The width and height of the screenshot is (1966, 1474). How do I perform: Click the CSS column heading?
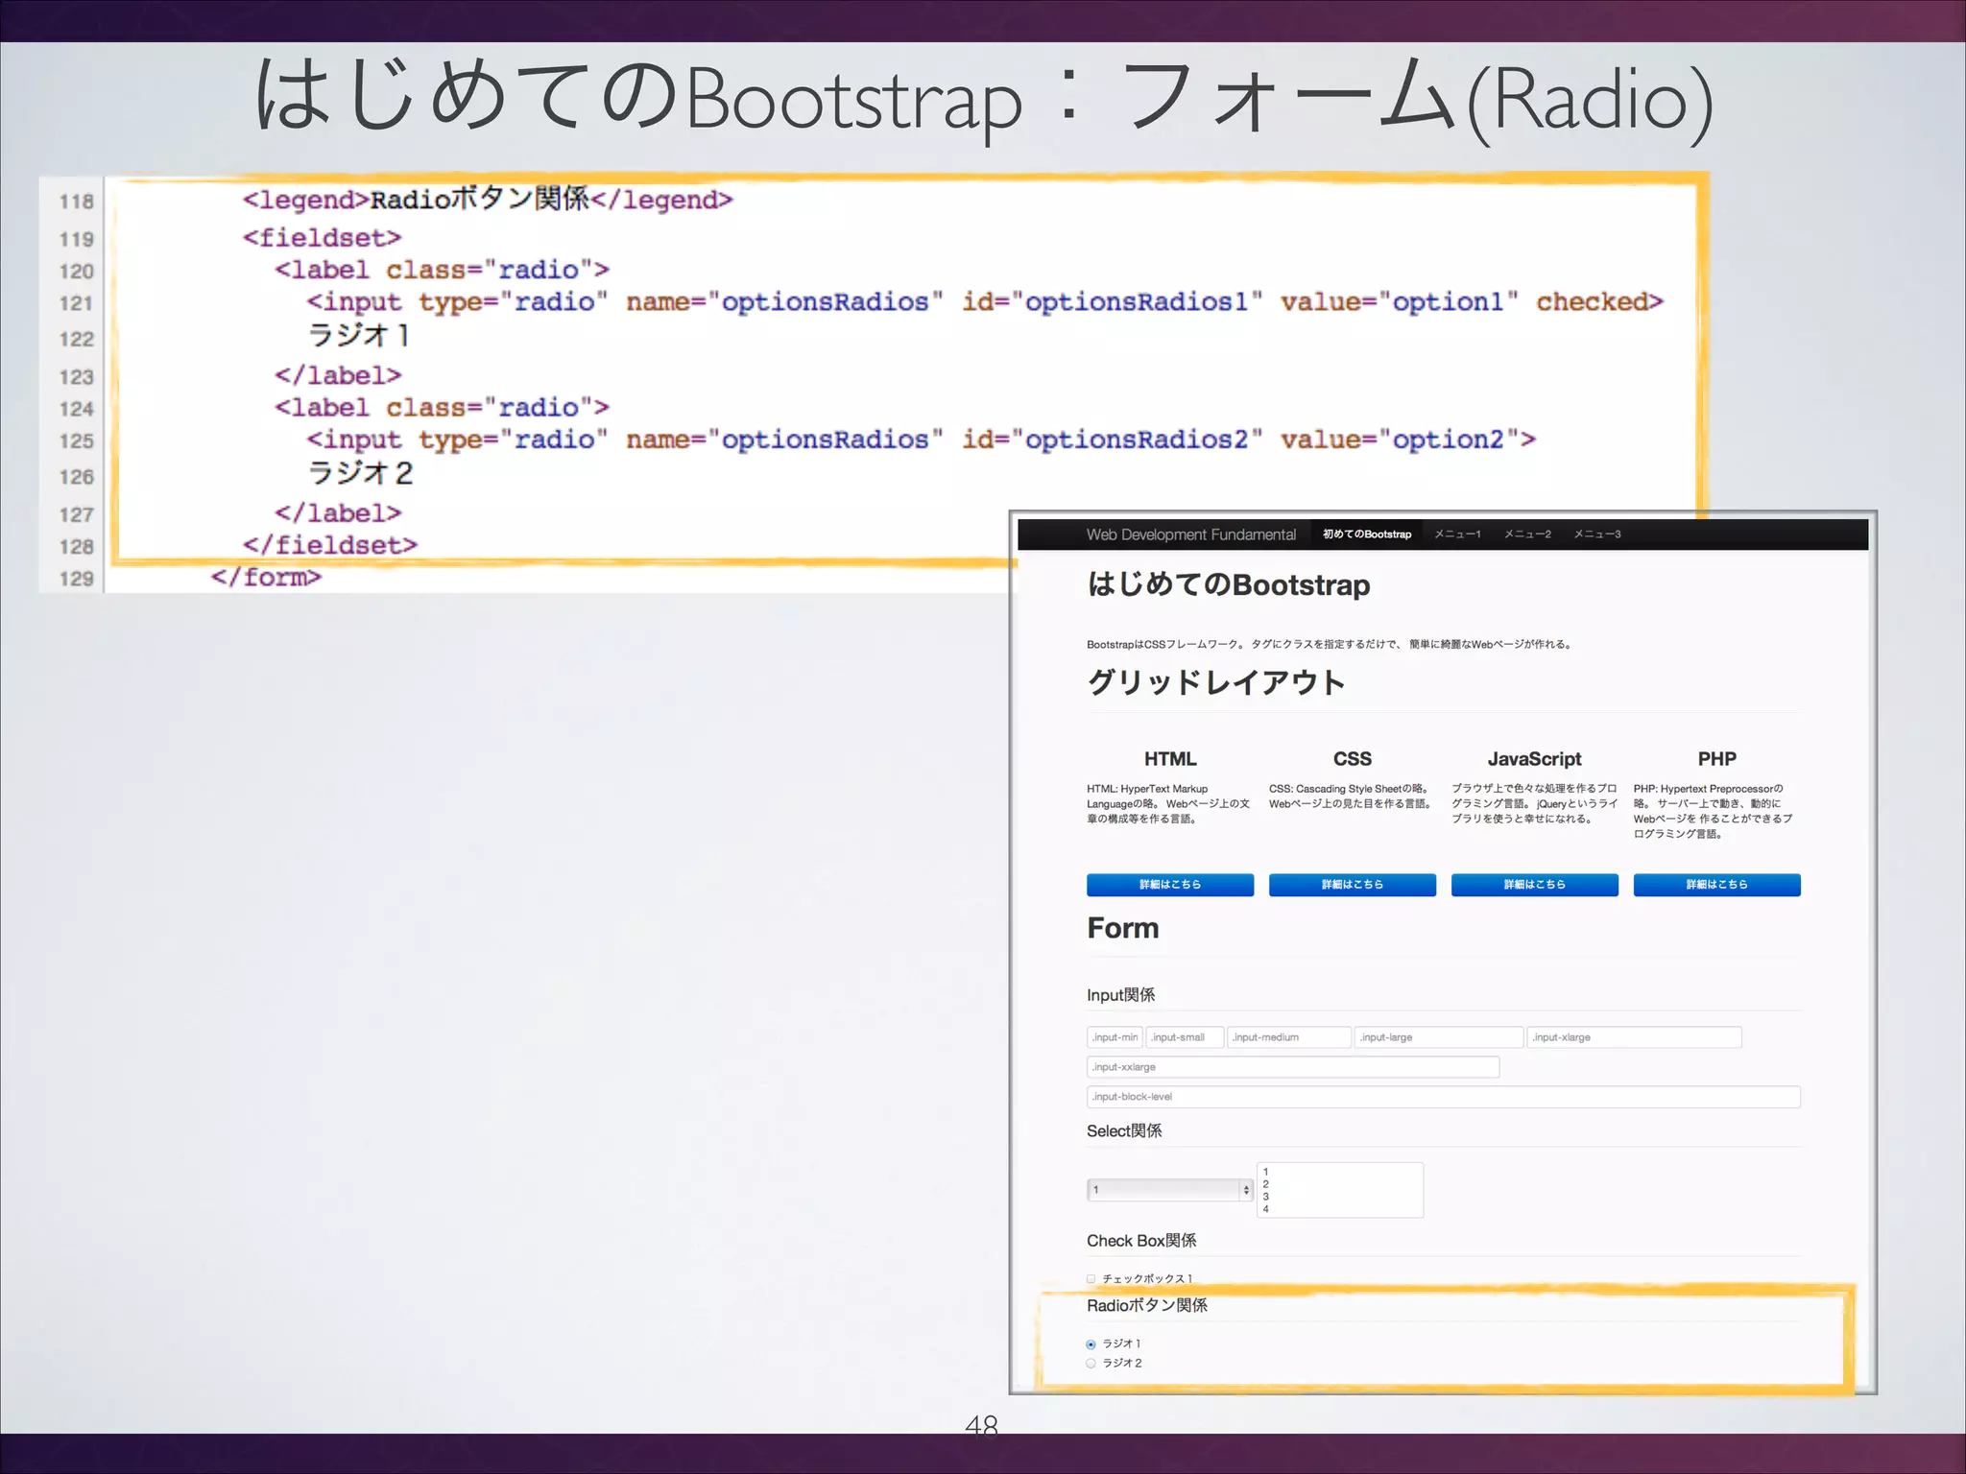click(1353, 759)
